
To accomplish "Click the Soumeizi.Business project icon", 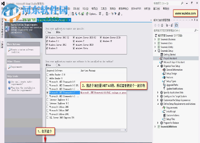I will (x=159, y=39).
